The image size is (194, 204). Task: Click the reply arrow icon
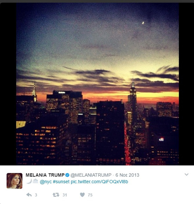click(29, 195)
